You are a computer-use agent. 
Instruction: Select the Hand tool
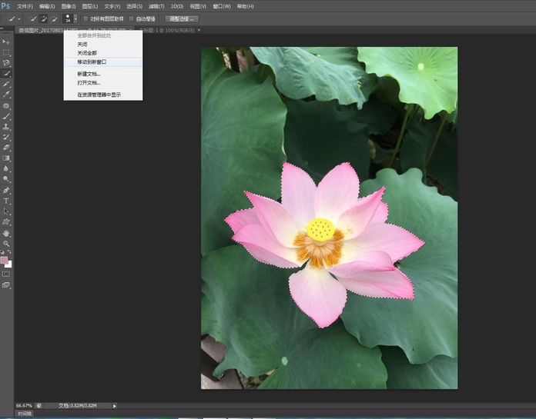(6, 233)
